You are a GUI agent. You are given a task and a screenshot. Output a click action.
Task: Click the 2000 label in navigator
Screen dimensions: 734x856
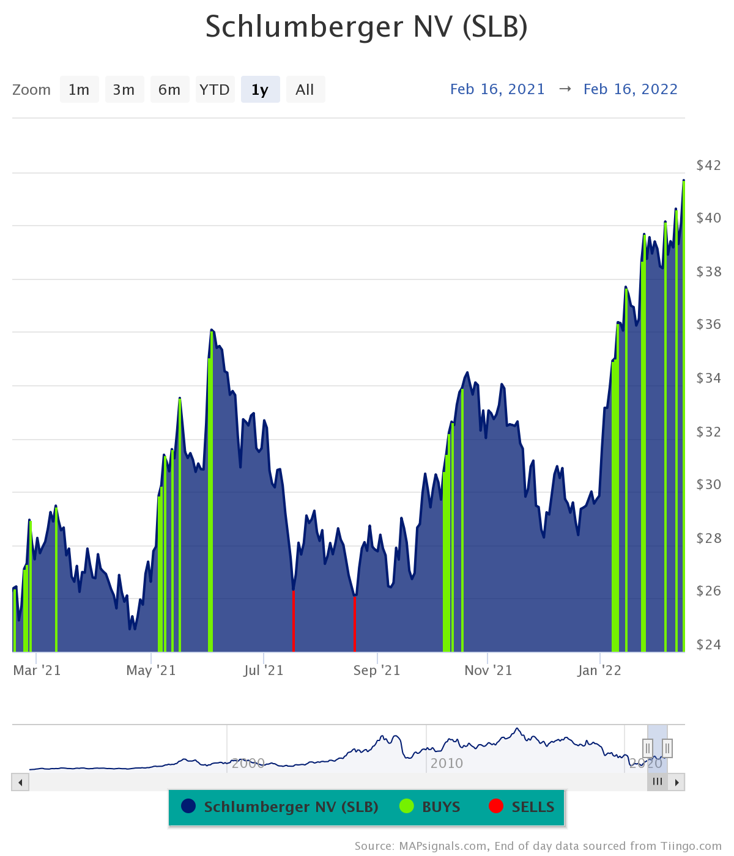[x=248, y=763]
